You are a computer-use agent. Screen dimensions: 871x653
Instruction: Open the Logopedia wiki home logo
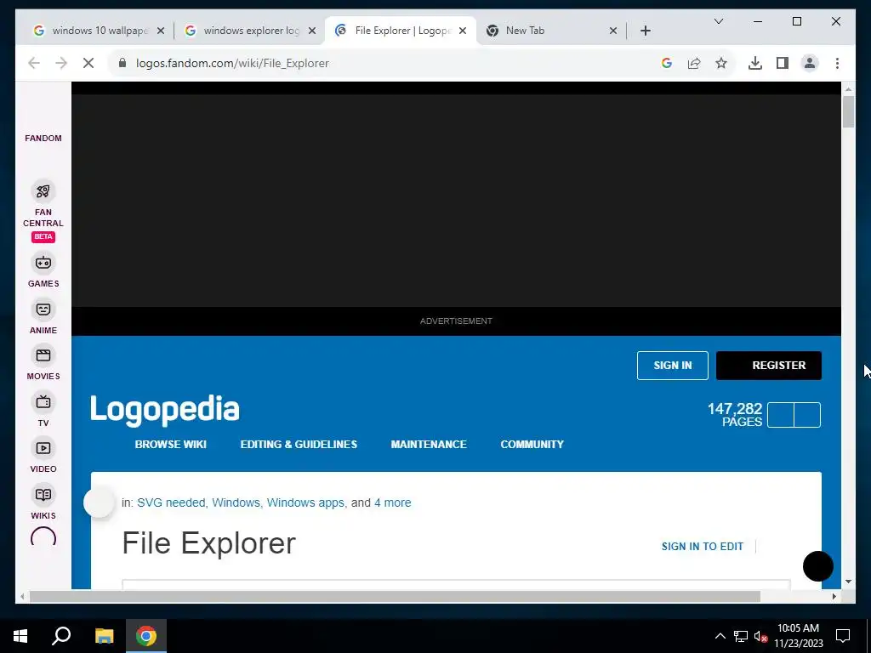[165, 411]
